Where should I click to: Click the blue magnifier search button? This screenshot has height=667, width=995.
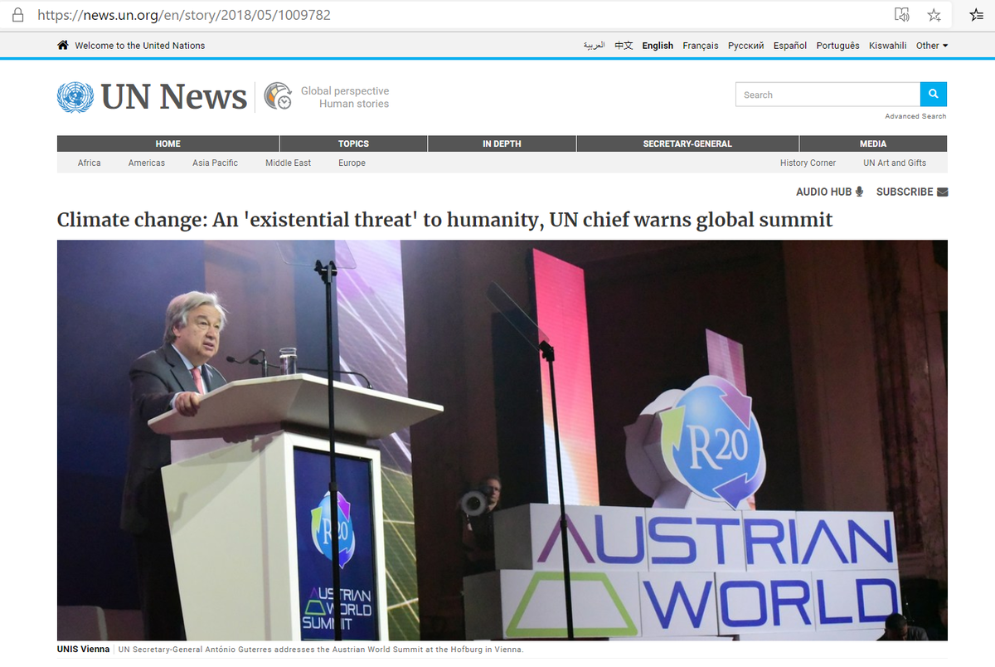934,95
